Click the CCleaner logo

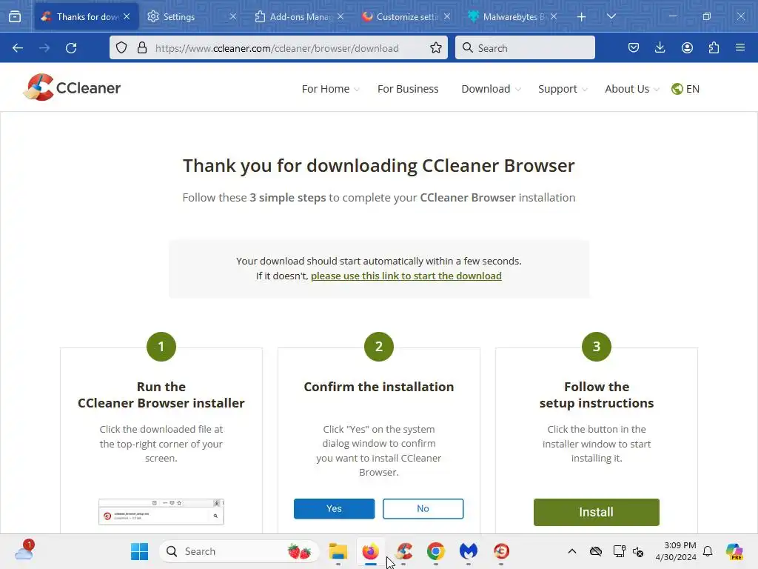coord(72,87)
